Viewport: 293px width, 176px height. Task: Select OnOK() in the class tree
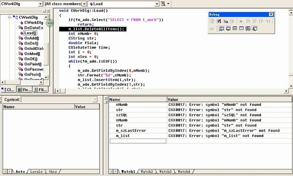[31, 59]
